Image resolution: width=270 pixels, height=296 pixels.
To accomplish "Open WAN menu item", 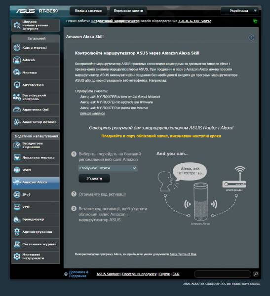I will pos(36,170).
